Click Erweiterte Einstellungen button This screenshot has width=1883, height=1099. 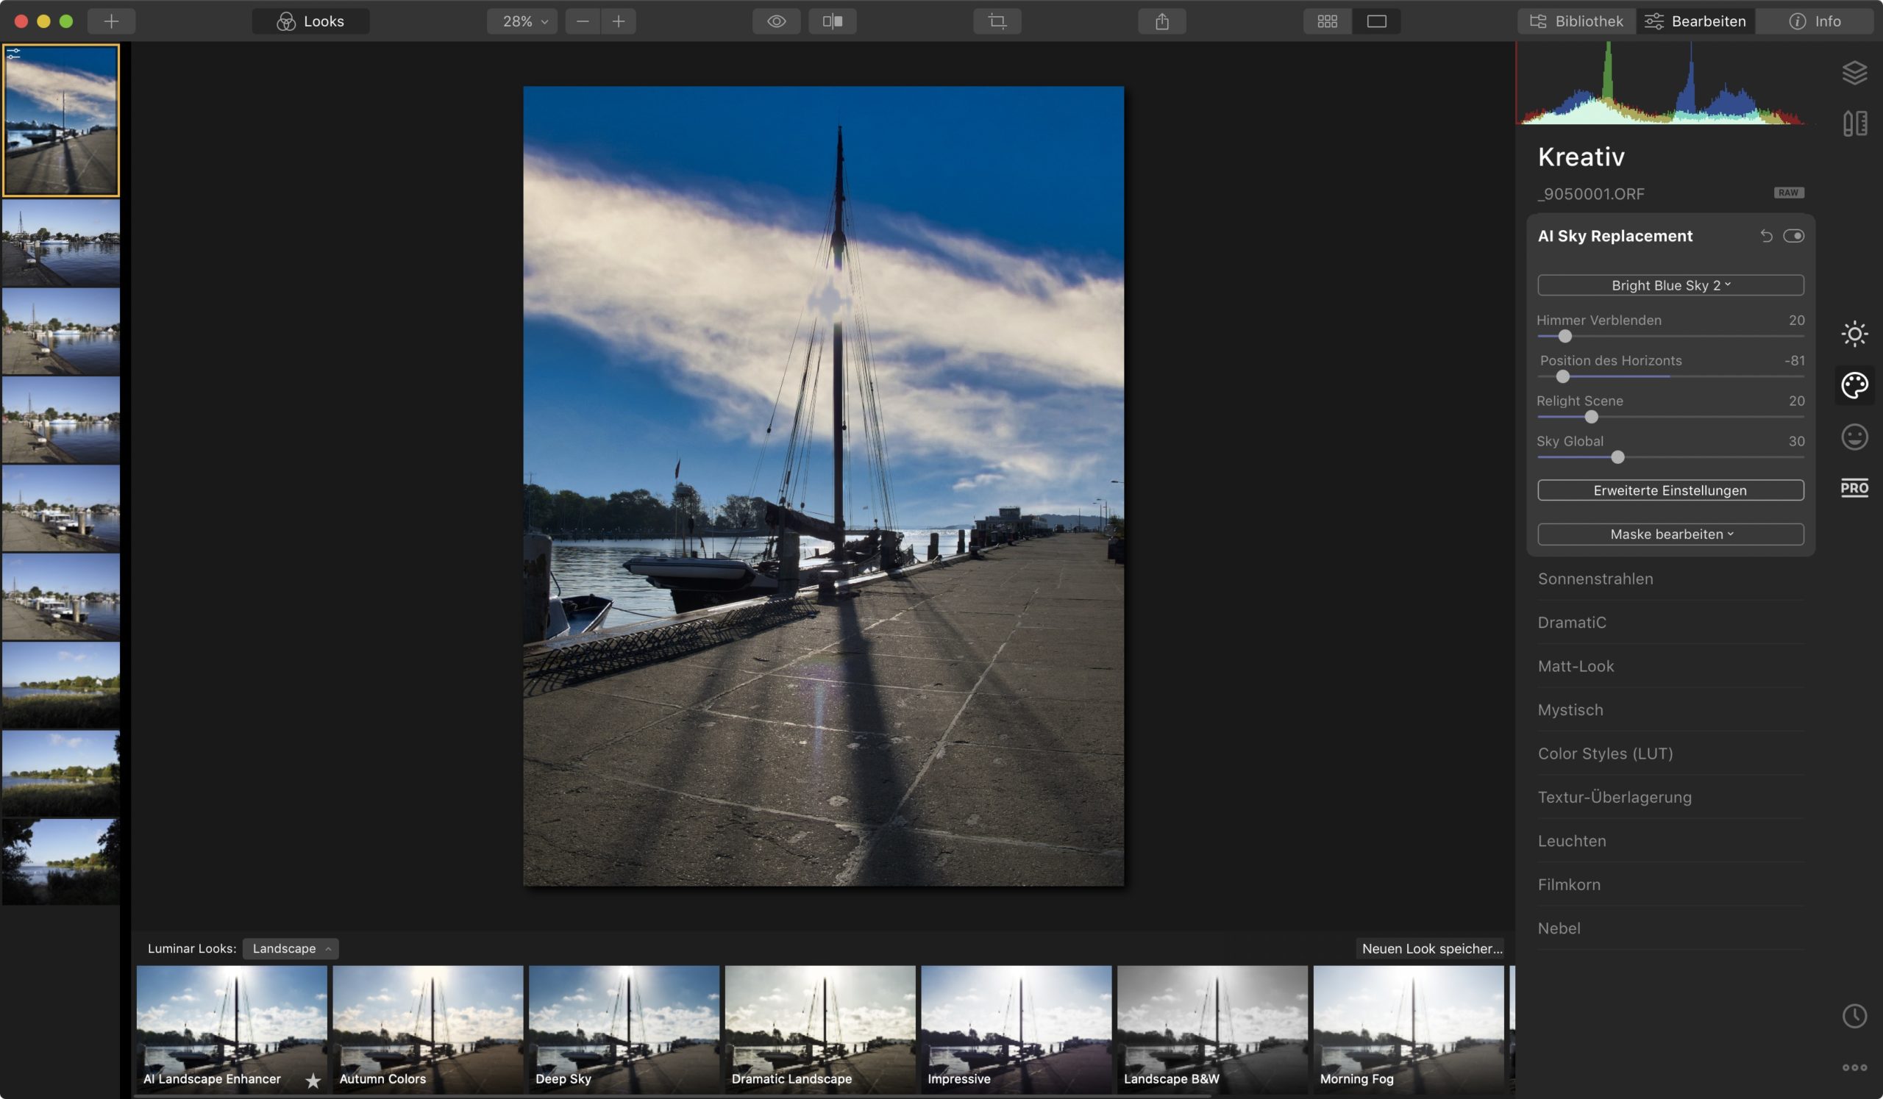pyautogui.click(x=1670, y=490)
